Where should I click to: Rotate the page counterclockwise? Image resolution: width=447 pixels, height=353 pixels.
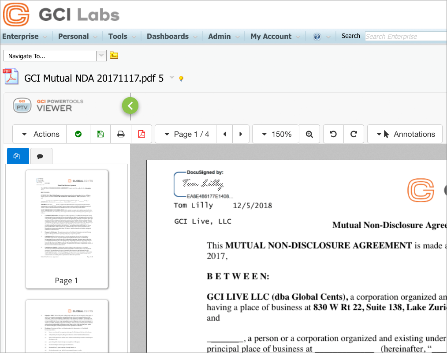pos(333,134)
